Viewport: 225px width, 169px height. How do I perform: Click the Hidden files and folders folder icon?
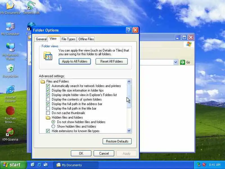[48, 117]
